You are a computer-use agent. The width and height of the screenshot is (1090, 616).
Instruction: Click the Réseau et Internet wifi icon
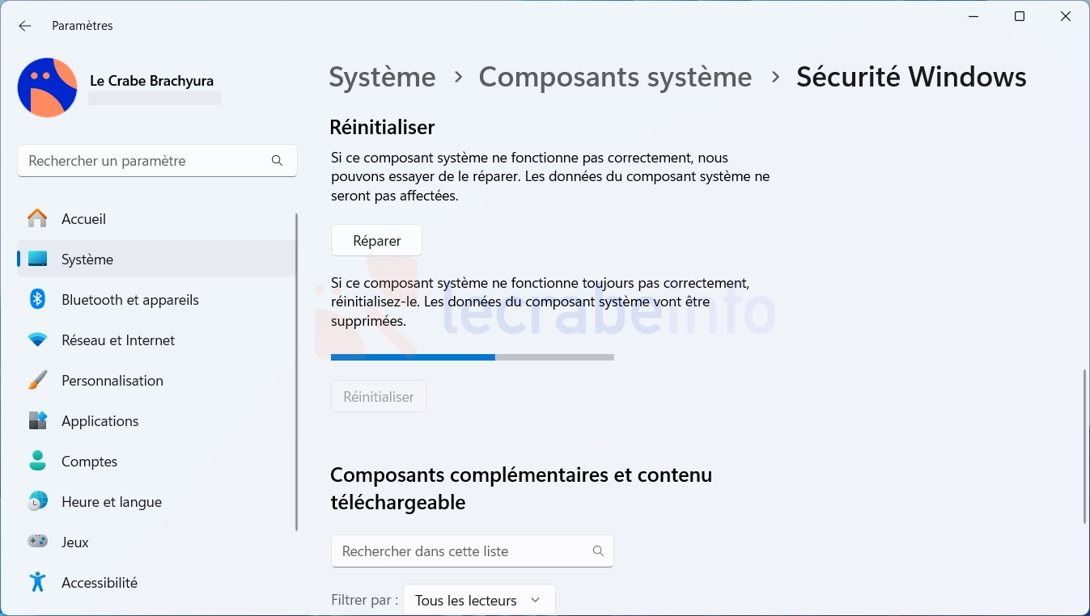click(37, 340)
